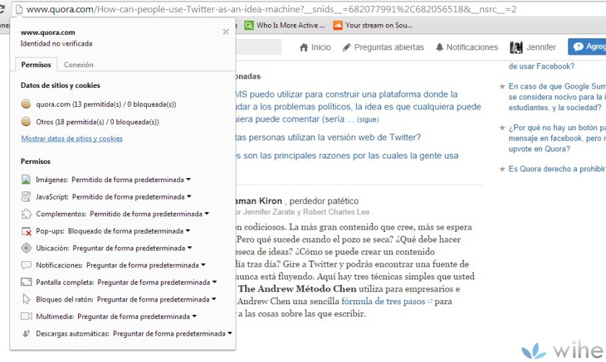
Task: Click the Ubicación target icon
Action: tap(26, 248)
